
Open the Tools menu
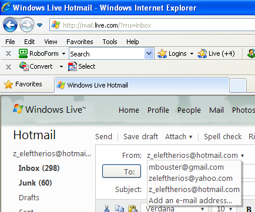pos(110,42)
